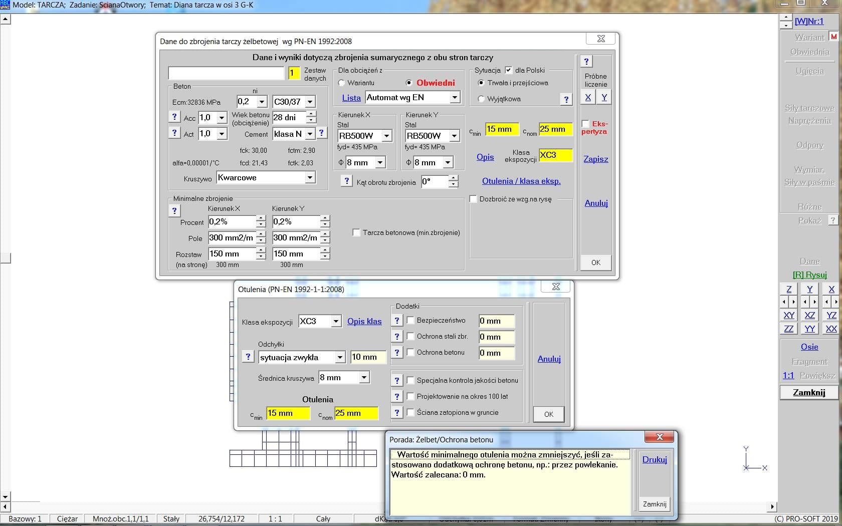Choose Trwała i przejściowa situation

tap(482, 83)
